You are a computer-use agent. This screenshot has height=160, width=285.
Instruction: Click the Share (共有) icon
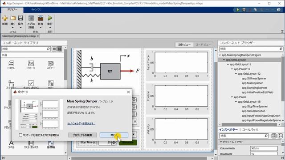tap(41, 18)
